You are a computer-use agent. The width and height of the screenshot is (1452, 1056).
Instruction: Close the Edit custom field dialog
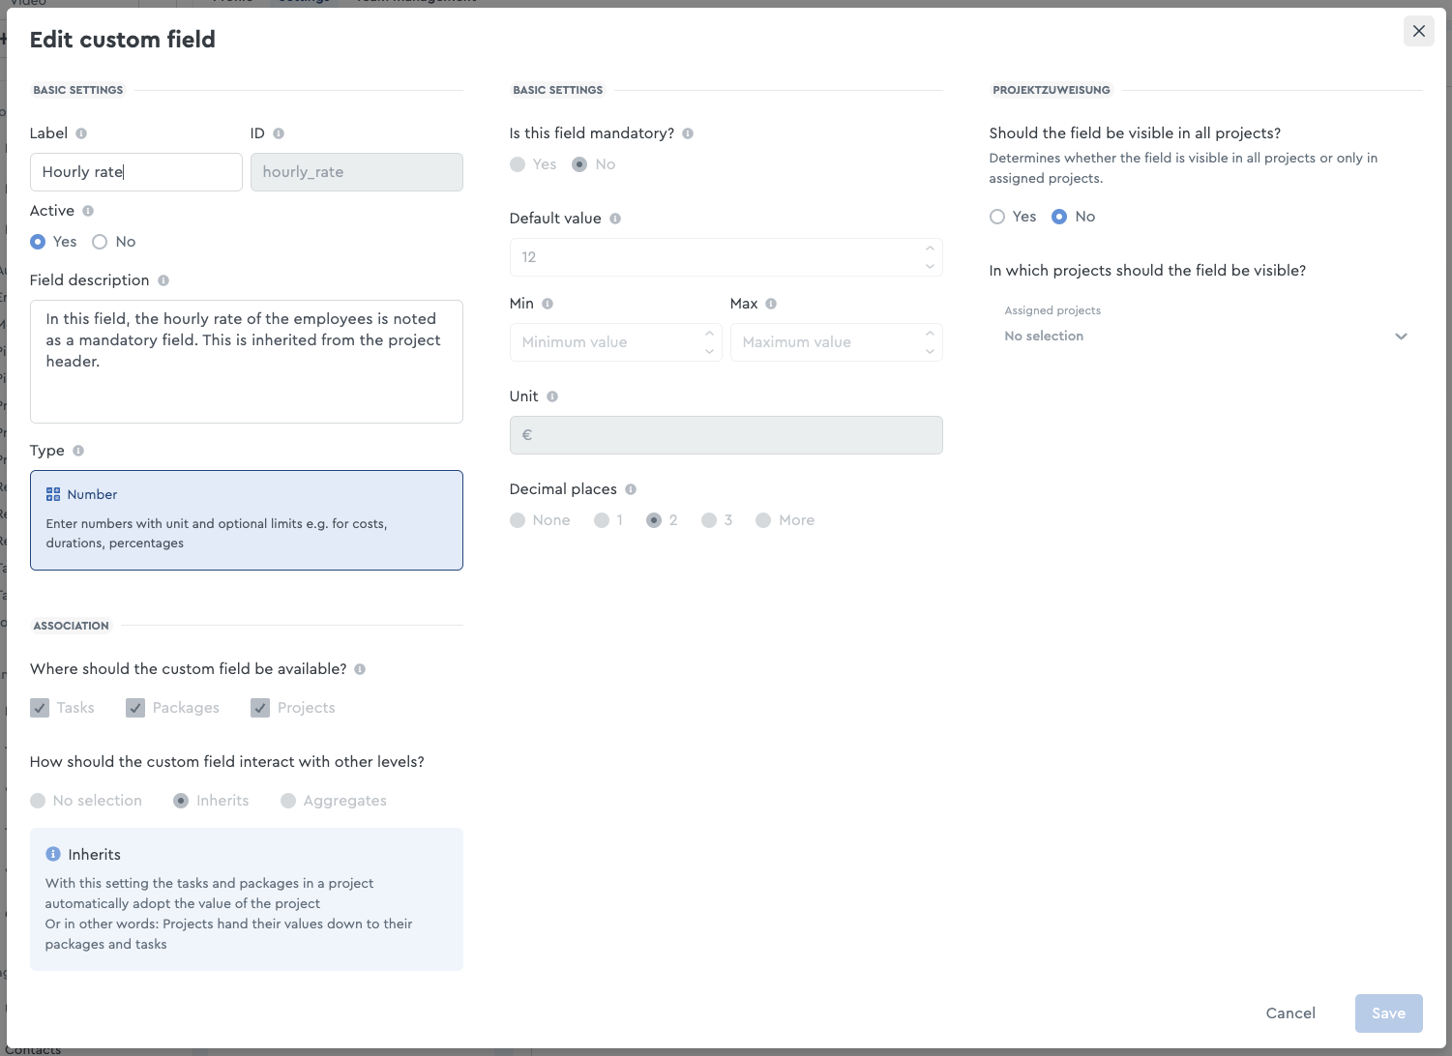1419,31
